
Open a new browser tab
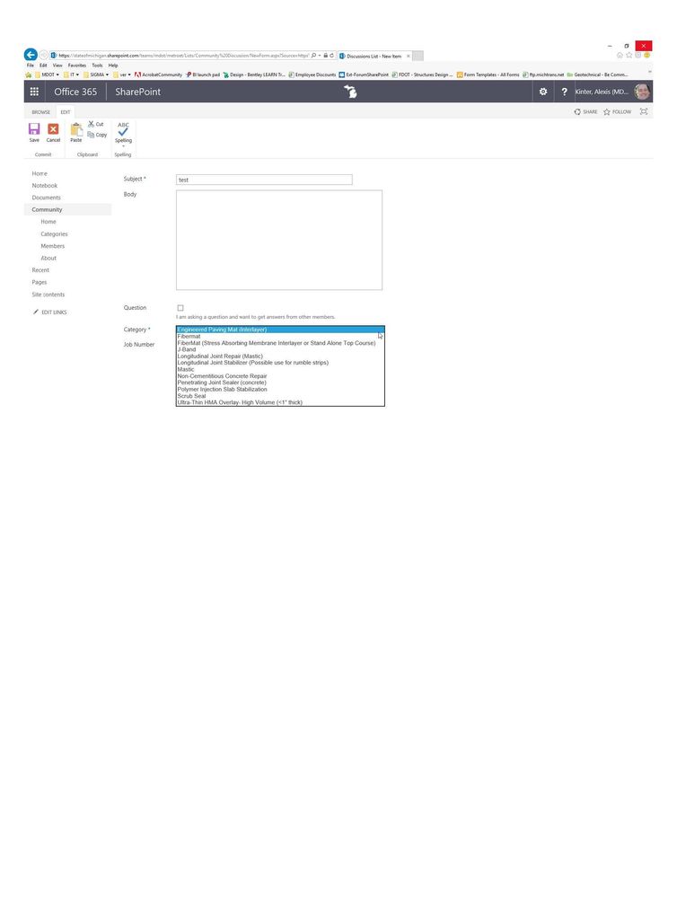(x=418, y=56)
